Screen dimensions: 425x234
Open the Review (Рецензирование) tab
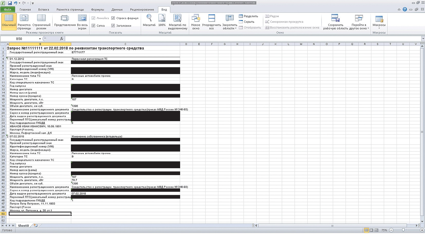pyautogui.click(x=142, y=9)
